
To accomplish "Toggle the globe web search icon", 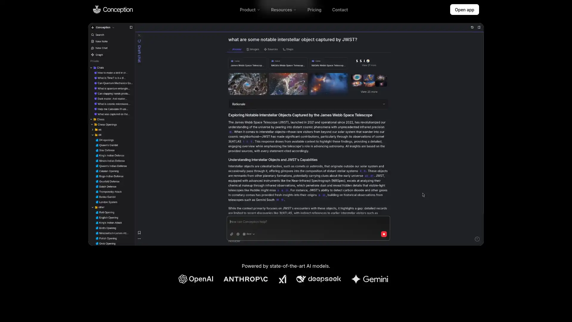I will tap(238, 234).
